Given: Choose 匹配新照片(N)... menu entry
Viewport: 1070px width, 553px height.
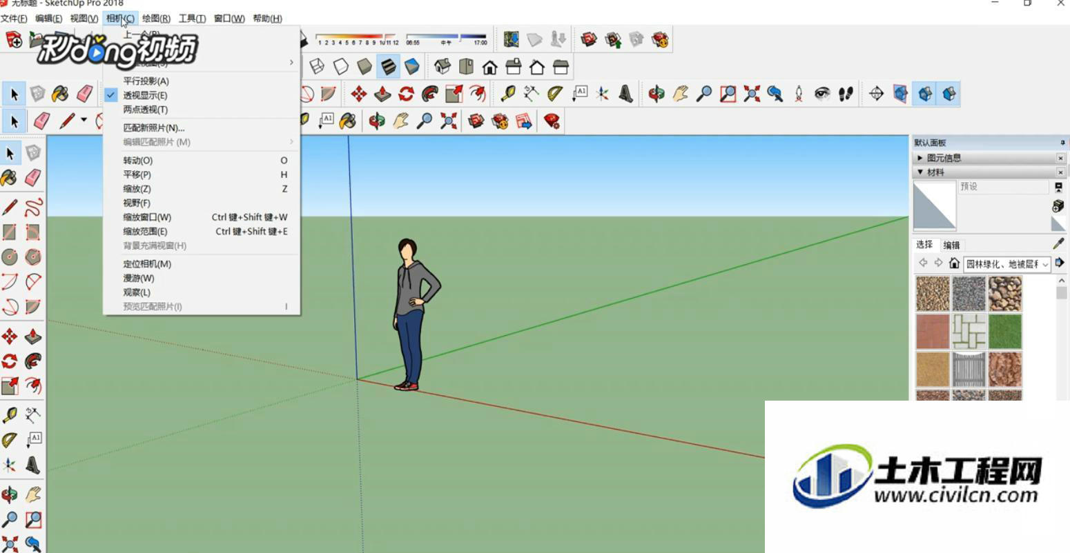Looking at the screenshot, I should tap(201, 128).
